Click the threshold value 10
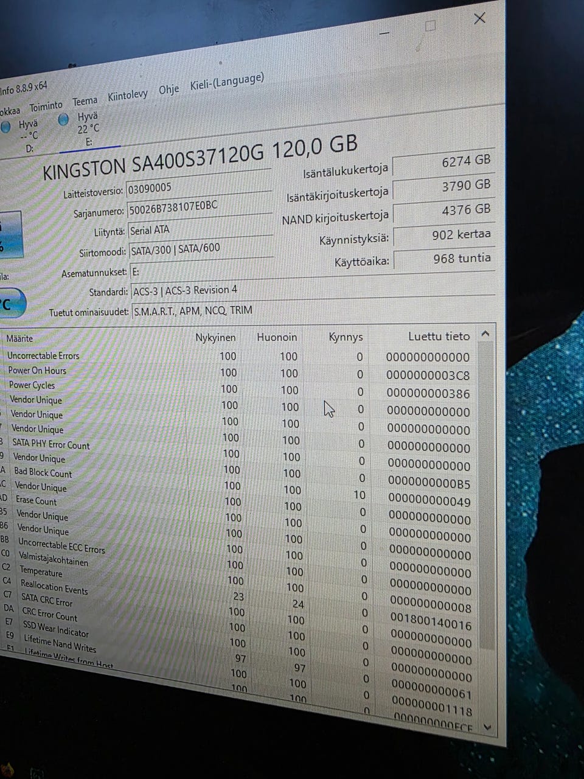Screen dimensions: 584x779 (360, 495)
